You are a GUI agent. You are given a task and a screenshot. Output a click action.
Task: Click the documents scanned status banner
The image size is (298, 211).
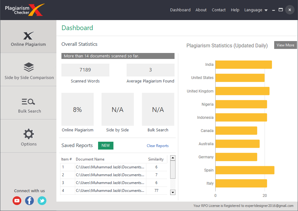(x=118, y=56)
